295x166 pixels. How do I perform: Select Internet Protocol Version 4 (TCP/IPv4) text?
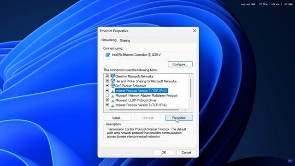click(142, 91)
